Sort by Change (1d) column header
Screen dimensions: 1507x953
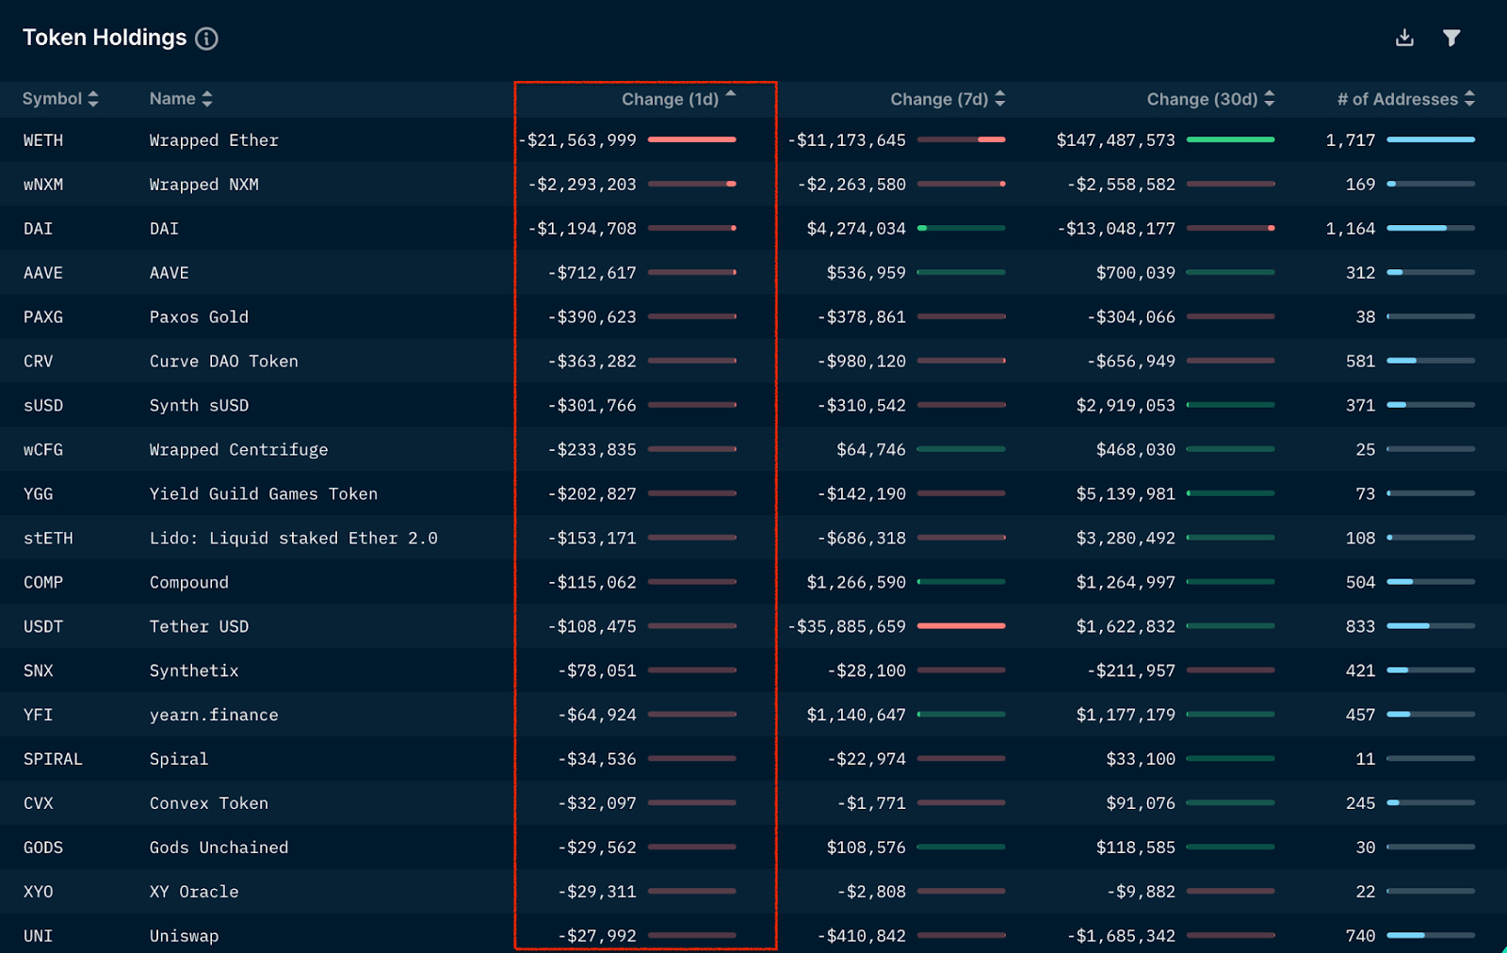pos(678,99)
